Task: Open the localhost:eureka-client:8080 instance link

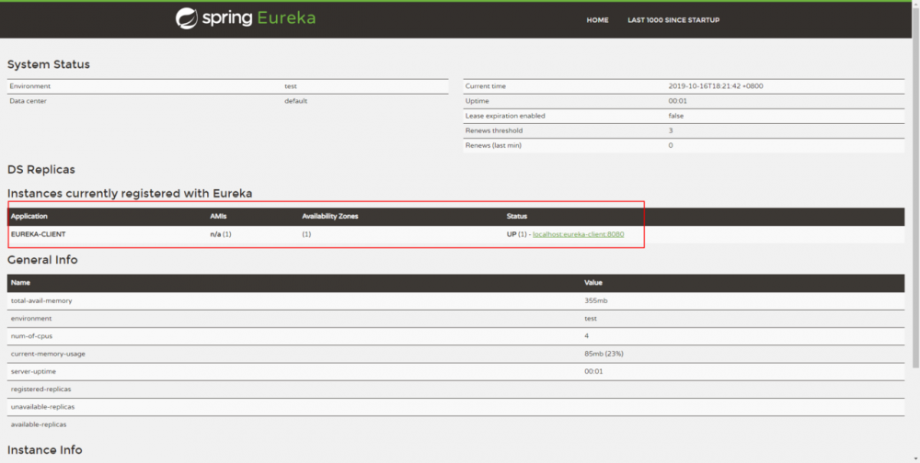Action: (578, 234)
